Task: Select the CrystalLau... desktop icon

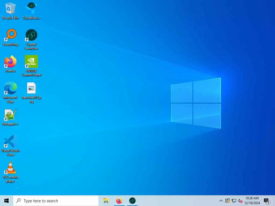Action: coord(31,11)
